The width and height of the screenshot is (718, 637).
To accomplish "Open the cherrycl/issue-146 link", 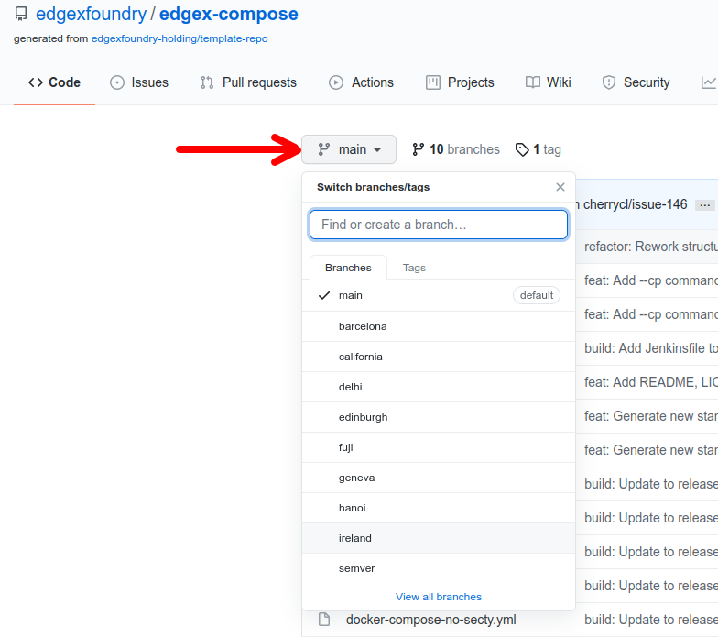I will click(636, 204).
